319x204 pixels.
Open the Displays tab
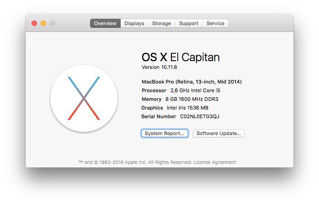click(x=134, y=23)
